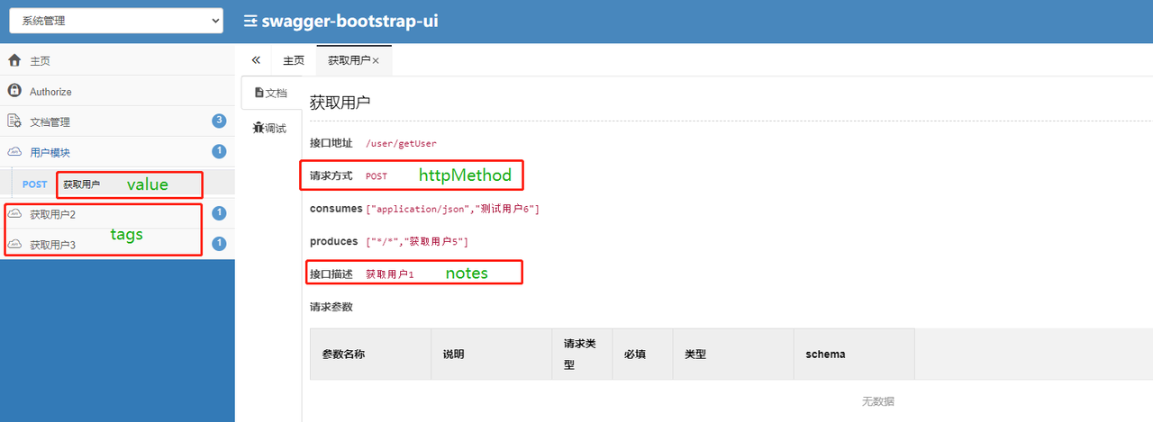Image resolution: width=1153 pixels, height=422 pixels.
Task: Select the POST 获取用户 API entry
Action: 117,184
